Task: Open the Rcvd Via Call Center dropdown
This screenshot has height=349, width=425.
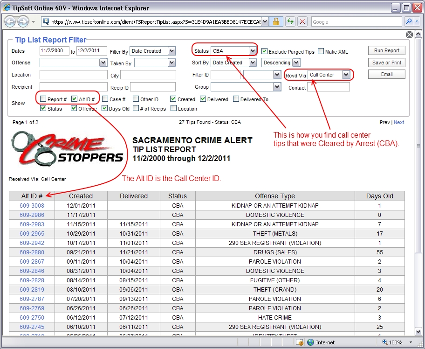Action: click(346, 75)
